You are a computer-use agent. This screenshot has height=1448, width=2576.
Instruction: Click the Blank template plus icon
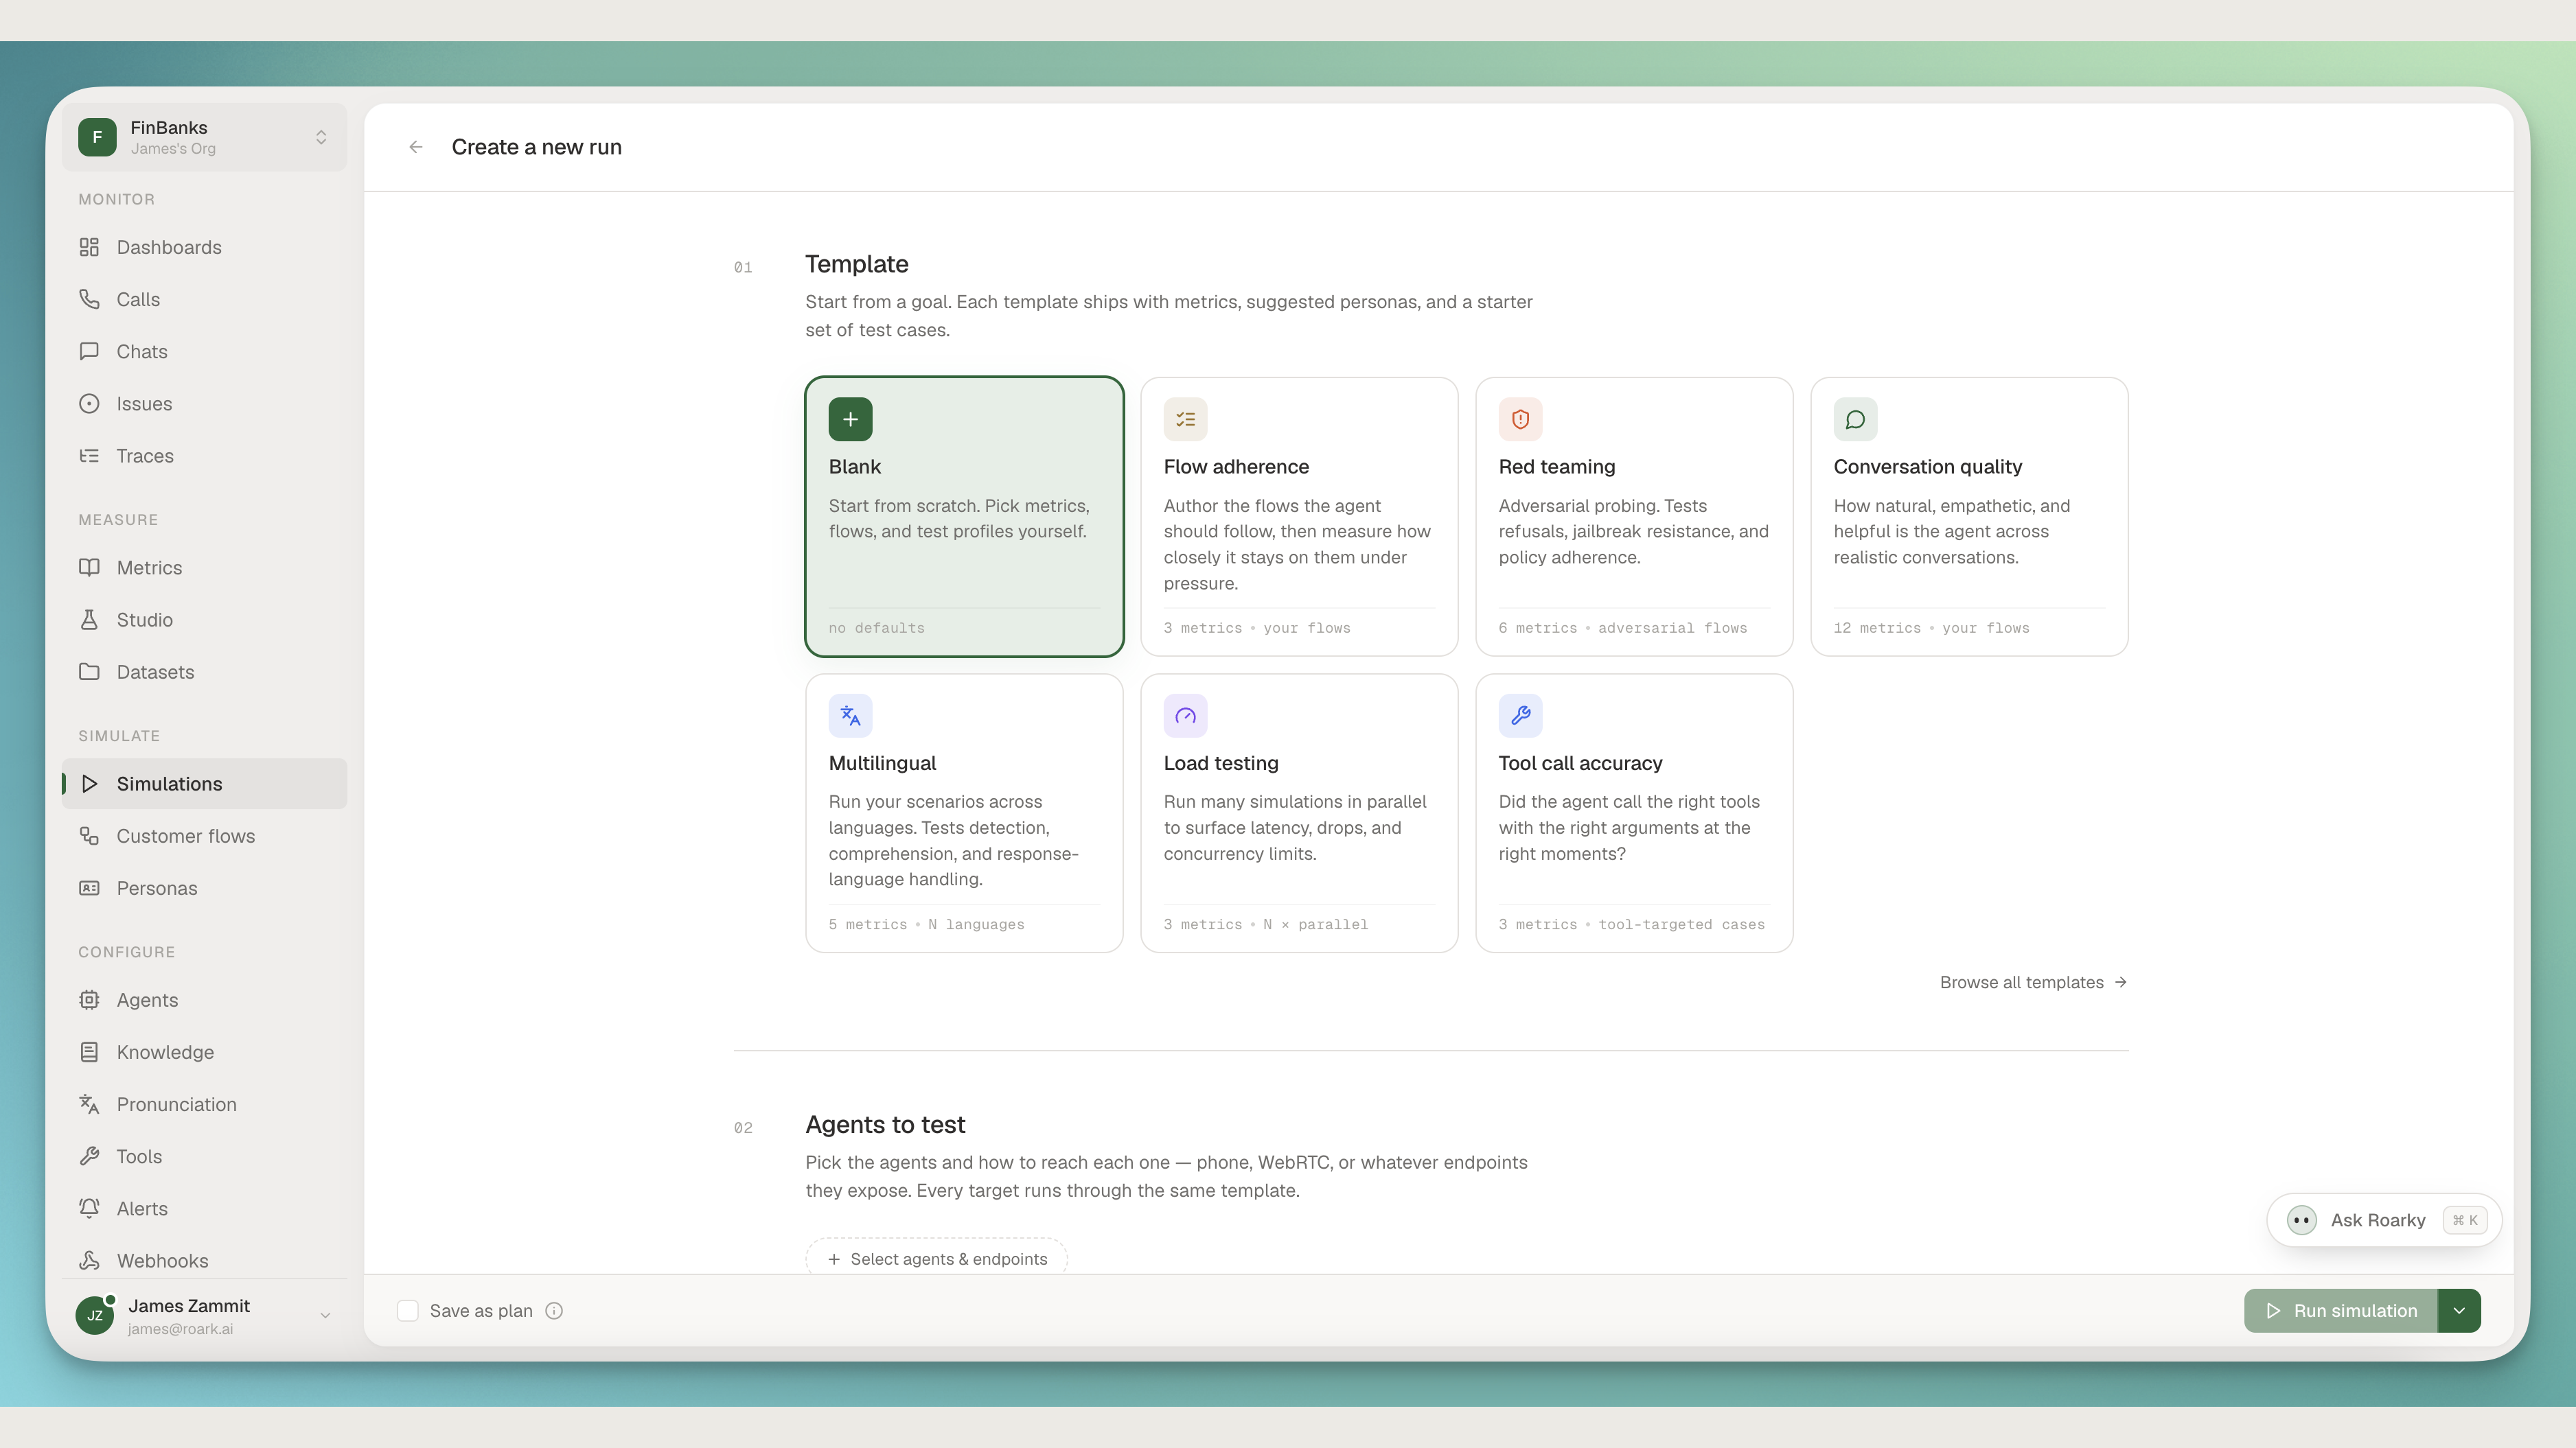point(850,419)
